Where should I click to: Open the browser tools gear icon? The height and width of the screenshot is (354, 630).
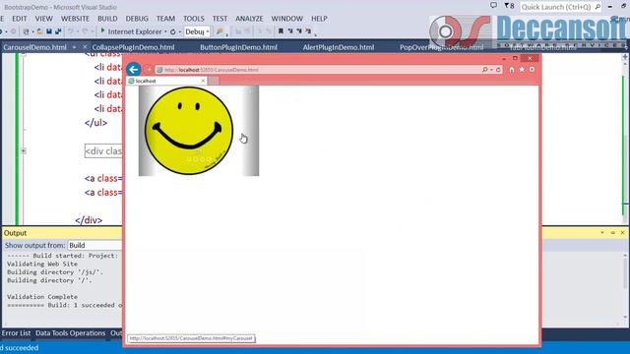coord(532,70)
